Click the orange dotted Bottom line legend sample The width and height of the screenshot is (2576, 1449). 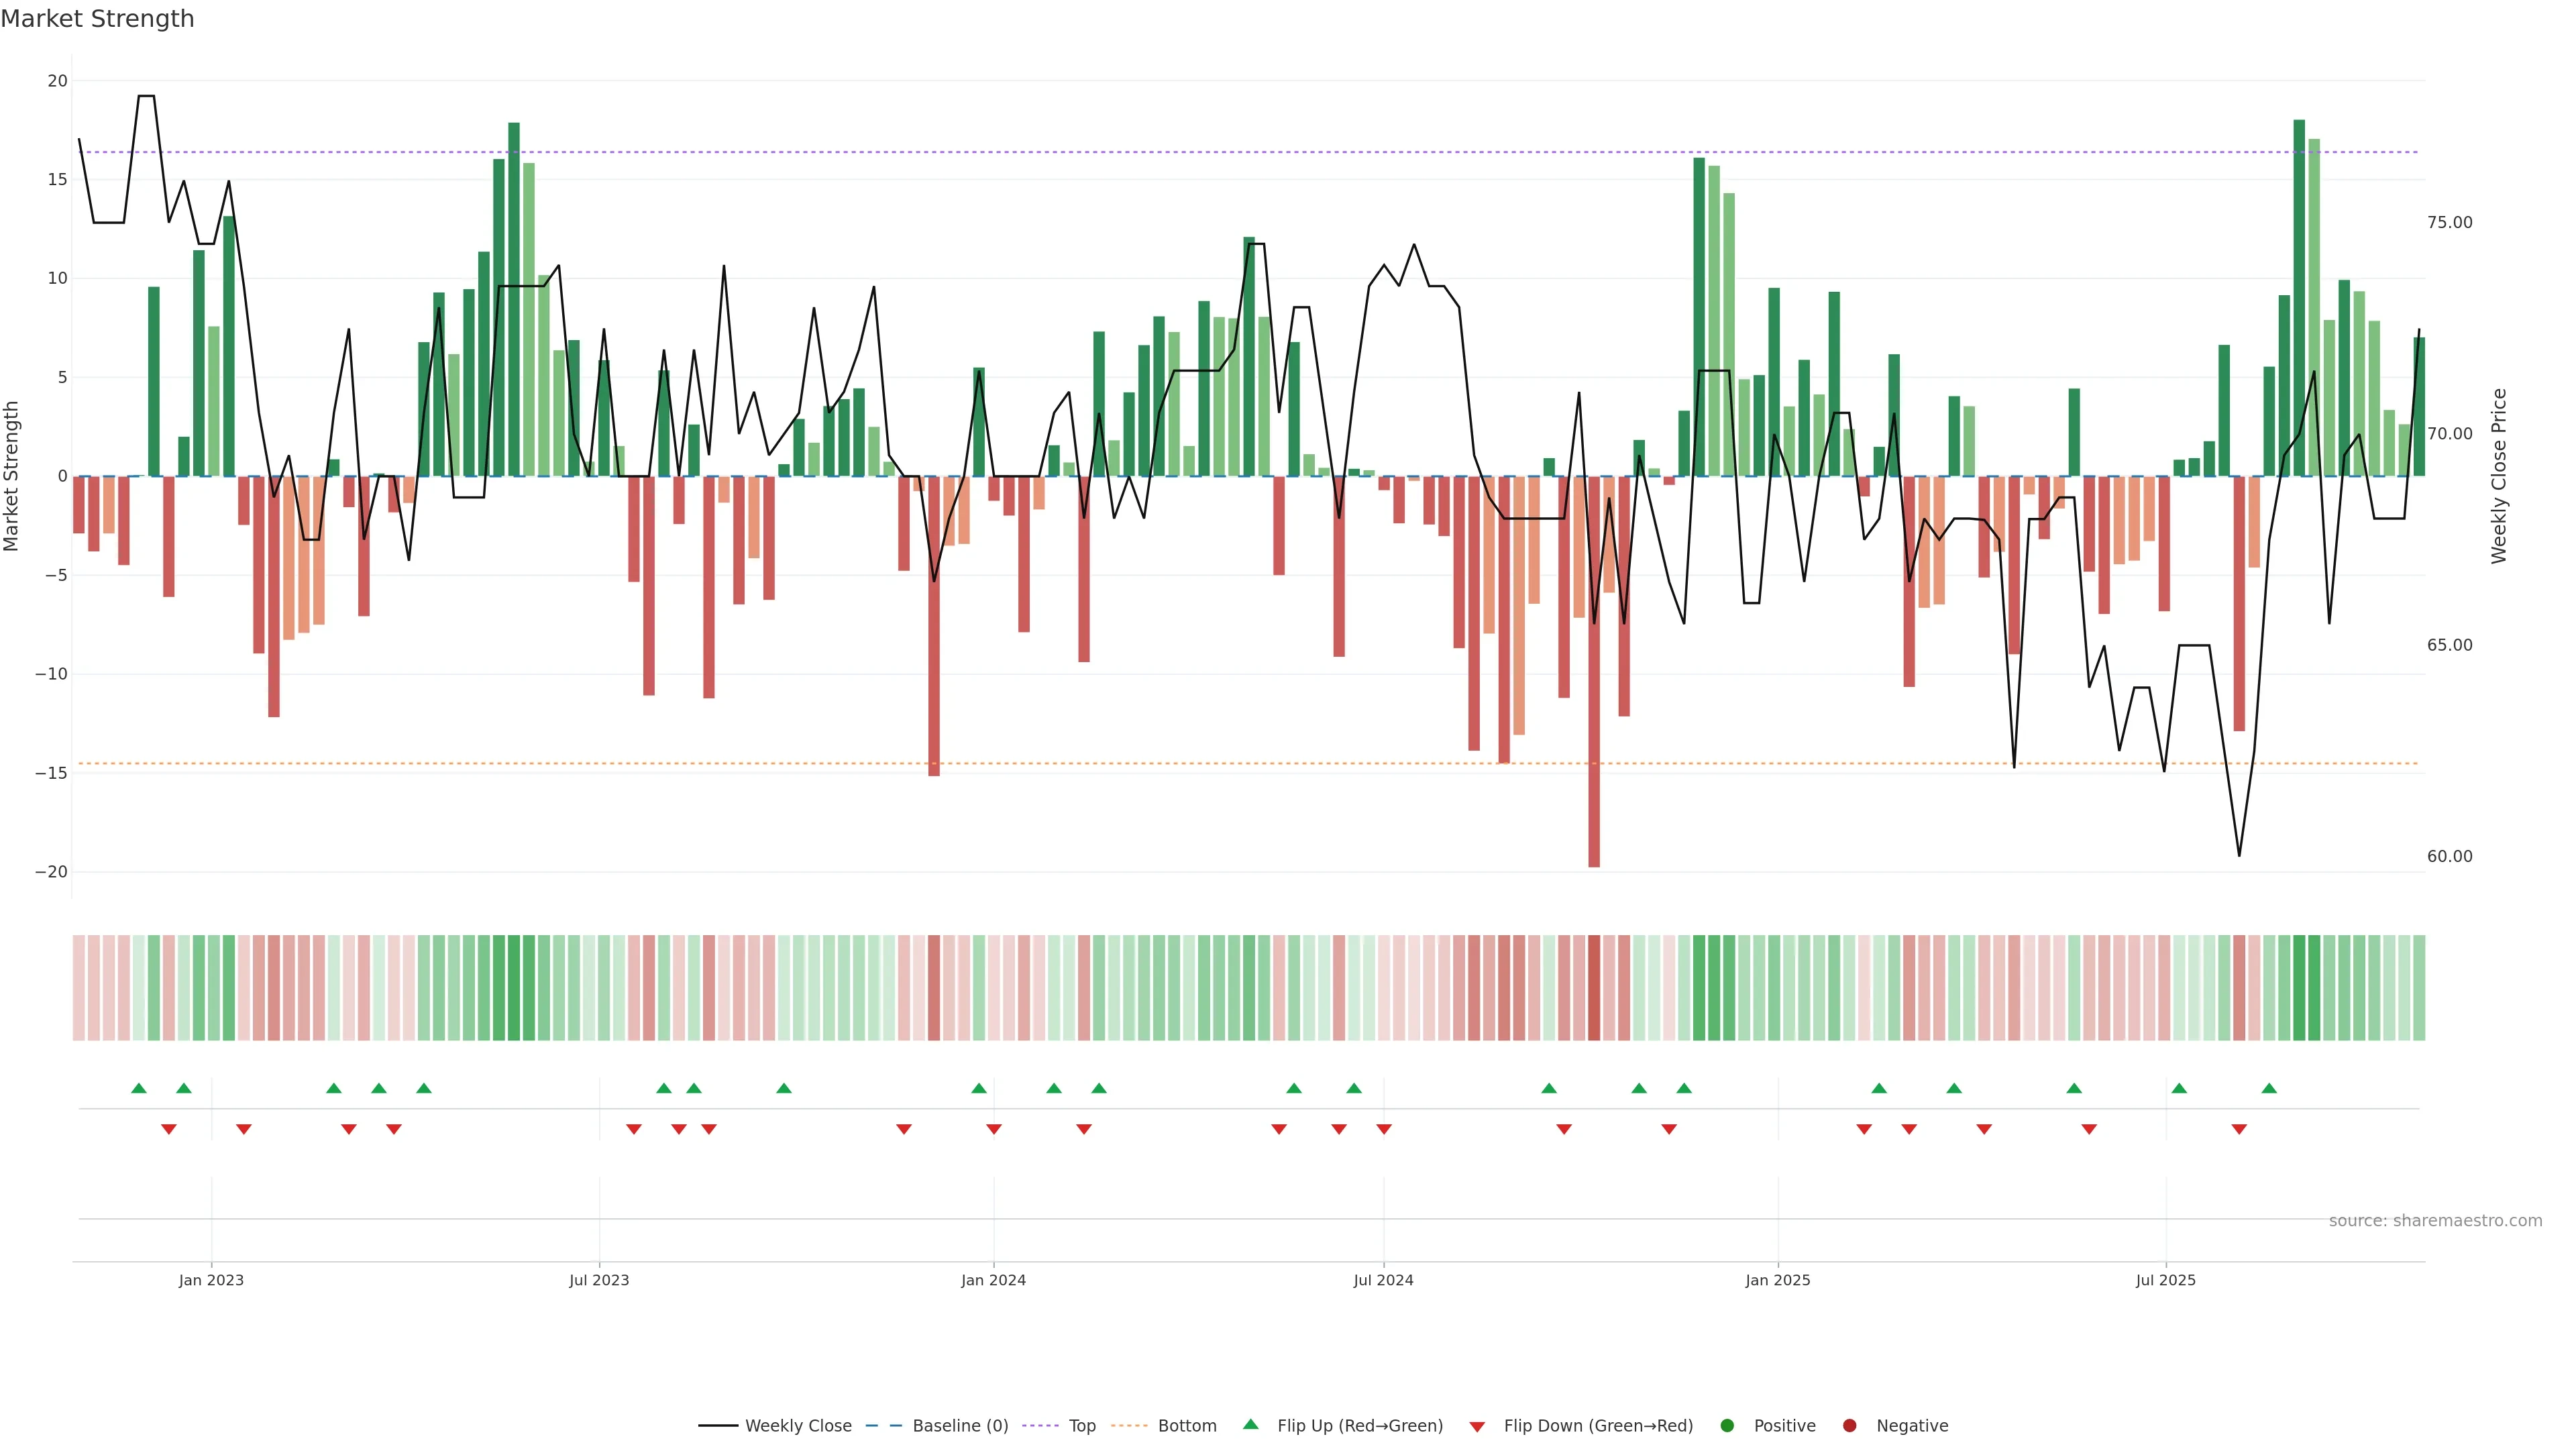click(x=1129, y=1426)
